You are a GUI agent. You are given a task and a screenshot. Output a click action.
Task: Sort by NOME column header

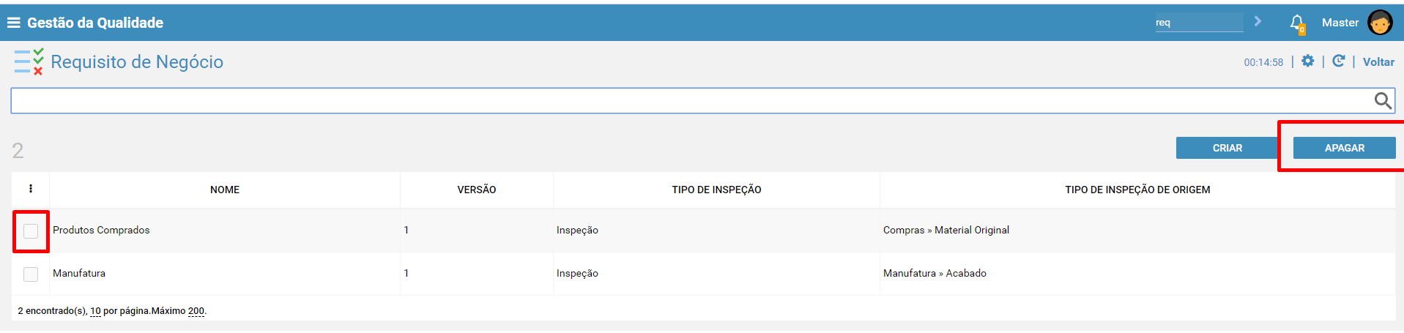click(225, 190)
